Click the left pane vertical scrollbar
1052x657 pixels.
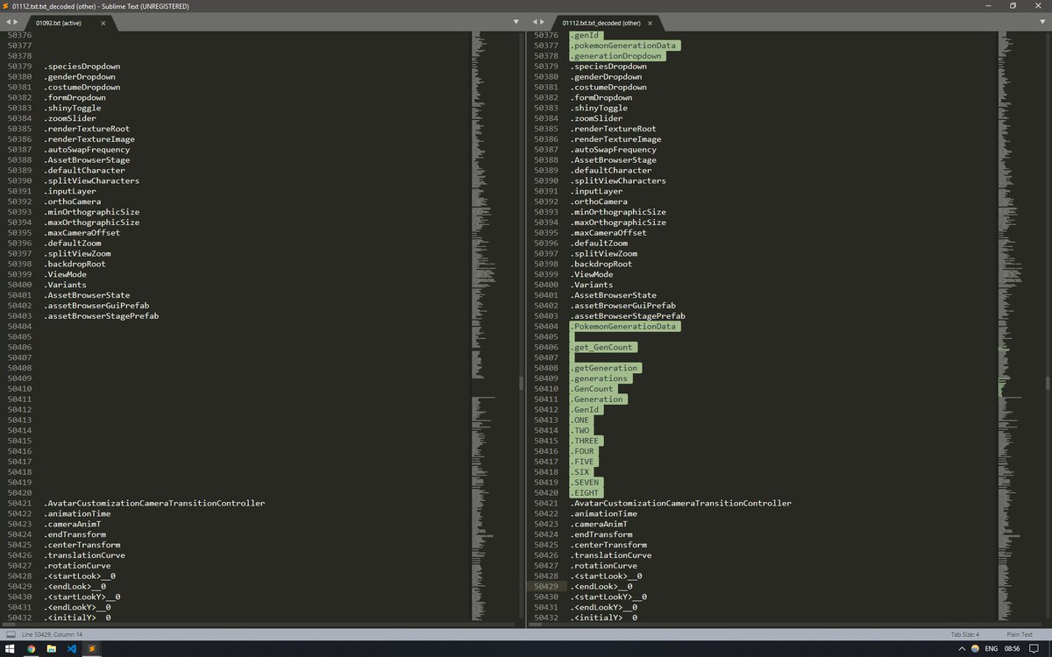tap(521, 383)
